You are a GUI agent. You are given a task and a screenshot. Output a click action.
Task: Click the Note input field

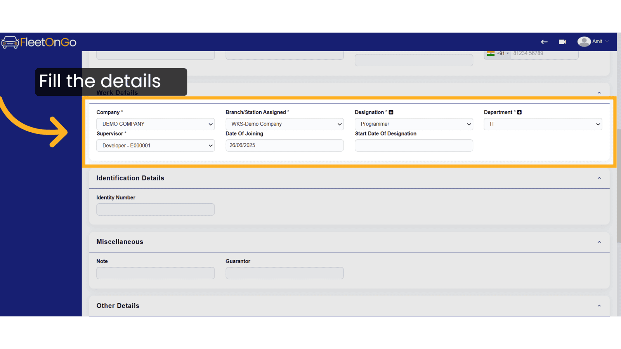155,273
